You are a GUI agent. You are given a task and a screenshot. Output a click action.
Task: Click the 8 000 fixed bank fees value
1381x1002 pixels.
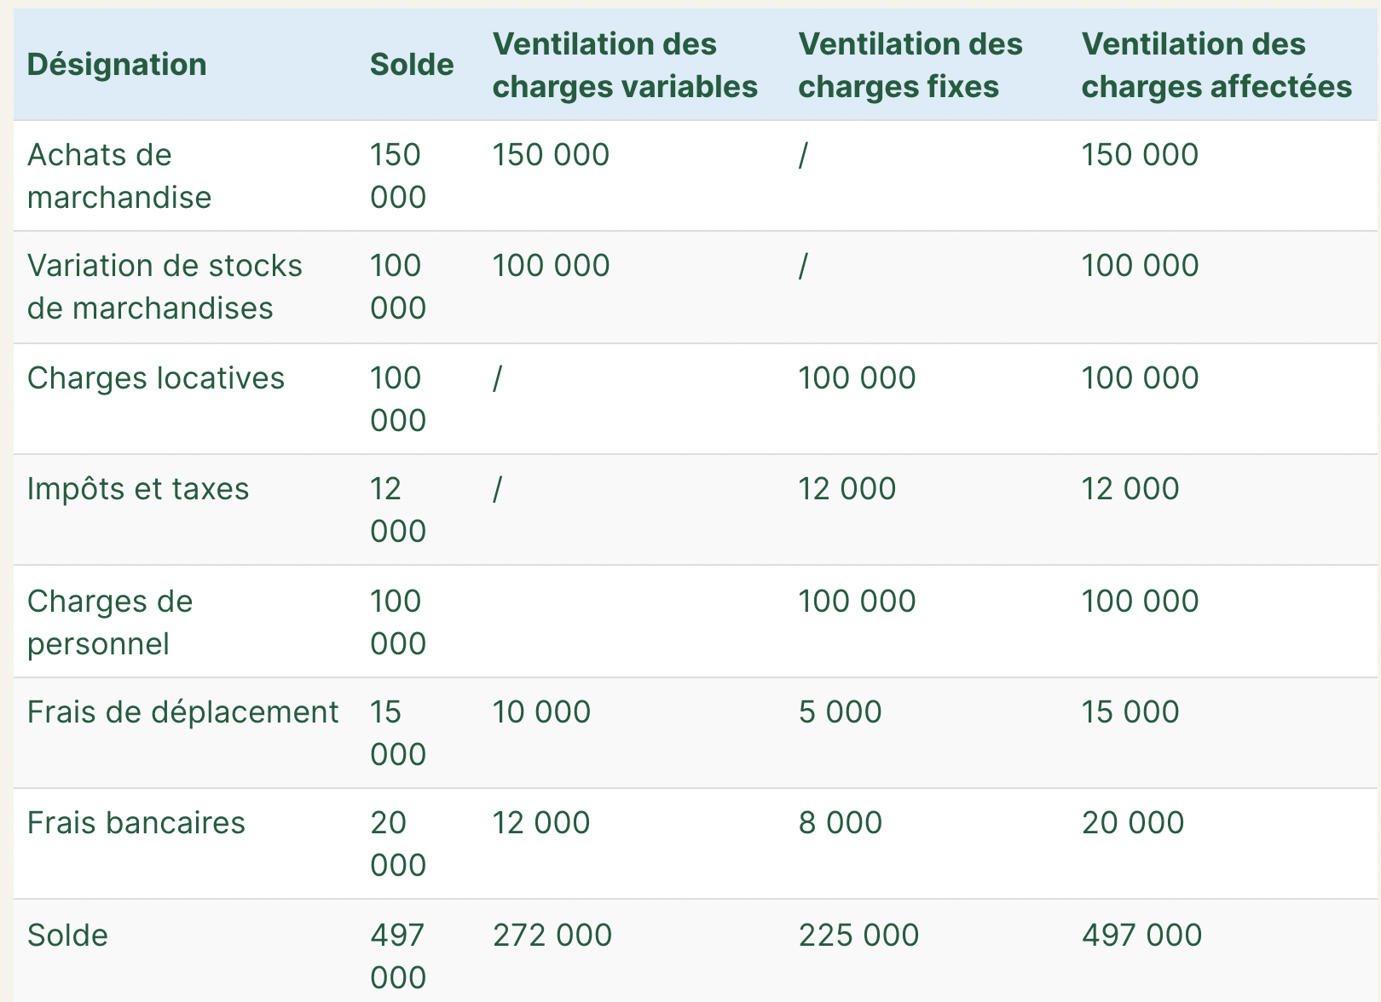pos(840,823)
